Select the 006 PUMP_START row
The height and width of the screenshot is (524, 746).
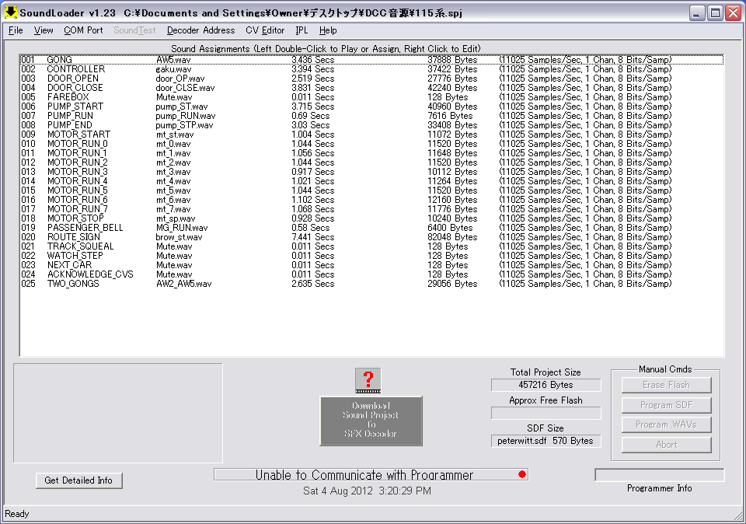click(x=371, y=107)
